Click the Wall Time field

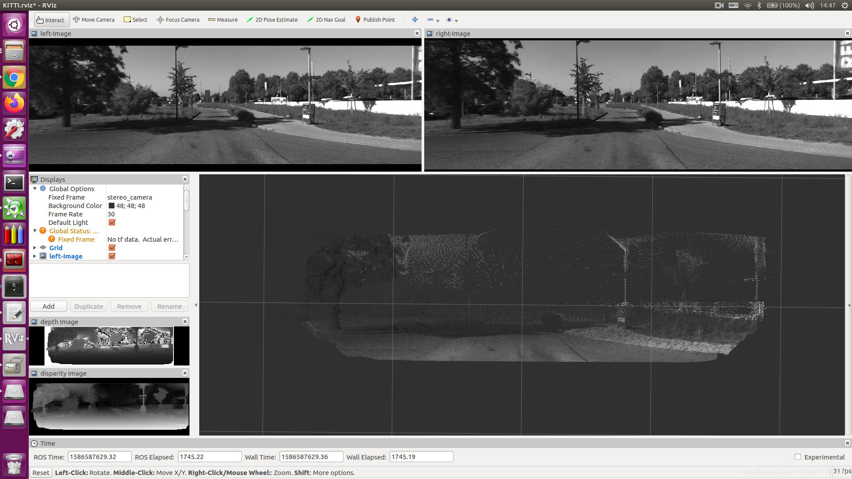[311, 457]
